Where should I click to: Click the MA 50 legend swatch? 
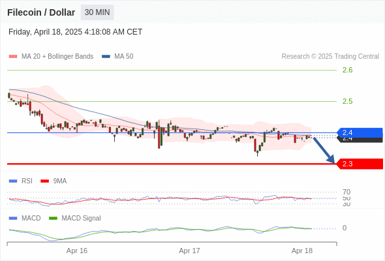click(106, 57)
